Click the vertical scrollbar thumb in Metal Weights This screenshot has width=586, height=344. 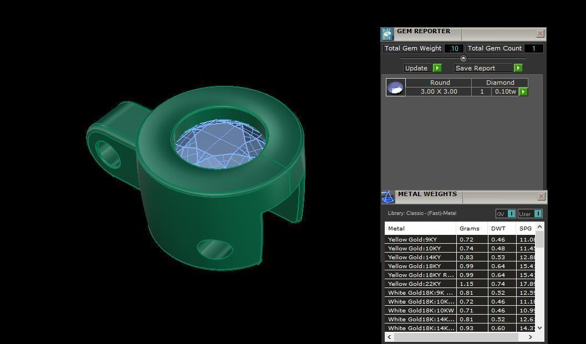539,239
